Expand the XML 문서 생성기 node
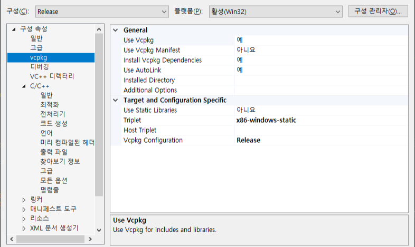 tap(24, 229)
